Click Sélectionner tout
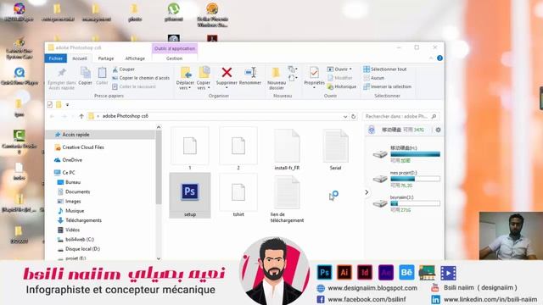543x305 pixels. click(384, 69)
